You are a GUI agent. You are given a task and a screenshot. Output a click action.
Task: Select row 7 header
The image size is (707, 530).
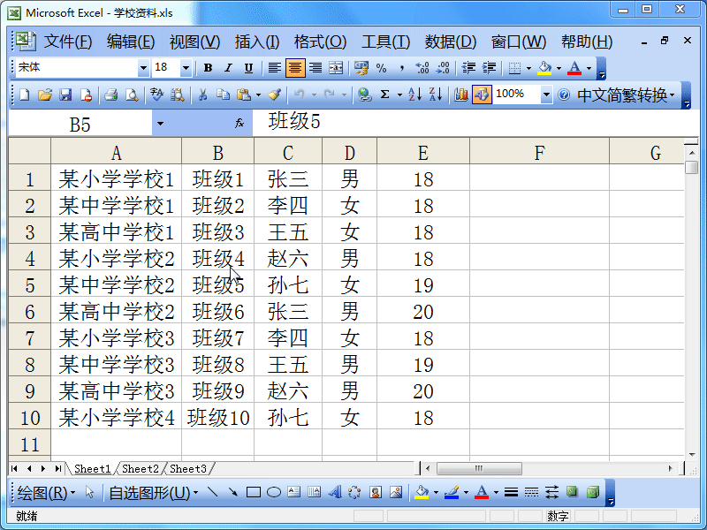(x=30, y=338)
